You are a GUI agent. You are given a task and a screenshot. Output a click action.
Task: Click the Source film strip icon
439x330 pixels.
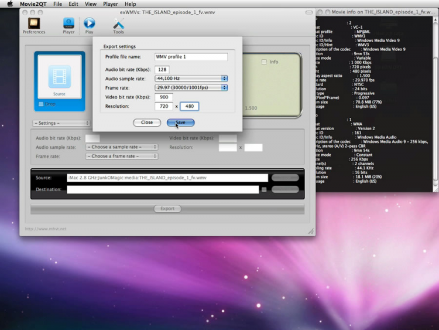click(60, 77)
